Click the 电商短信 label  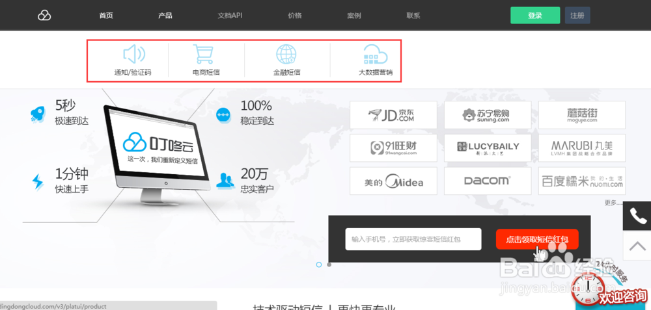pyautogui.click(x=206, y=73)
